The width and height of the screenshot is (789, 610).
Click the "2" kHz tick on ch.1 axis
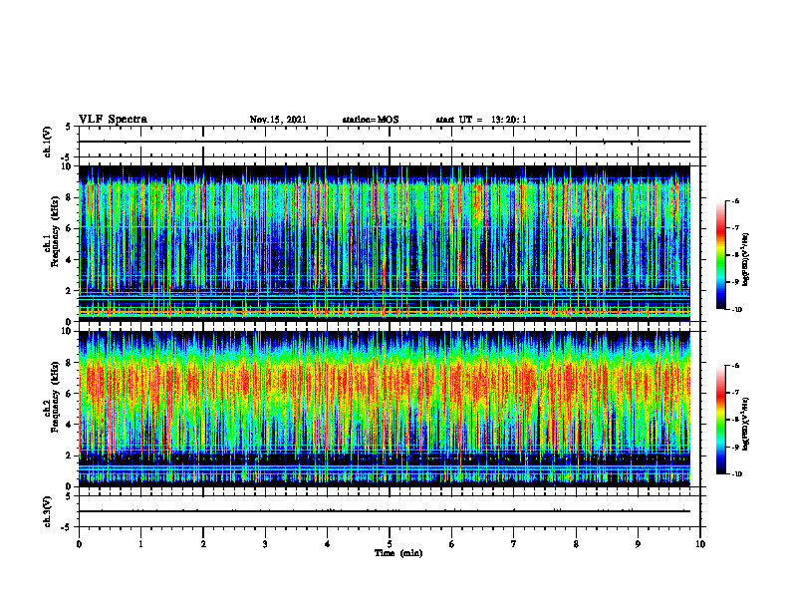pos(70,291)
